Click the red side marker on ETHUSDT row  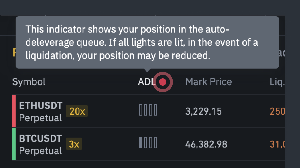pos(14,111)
